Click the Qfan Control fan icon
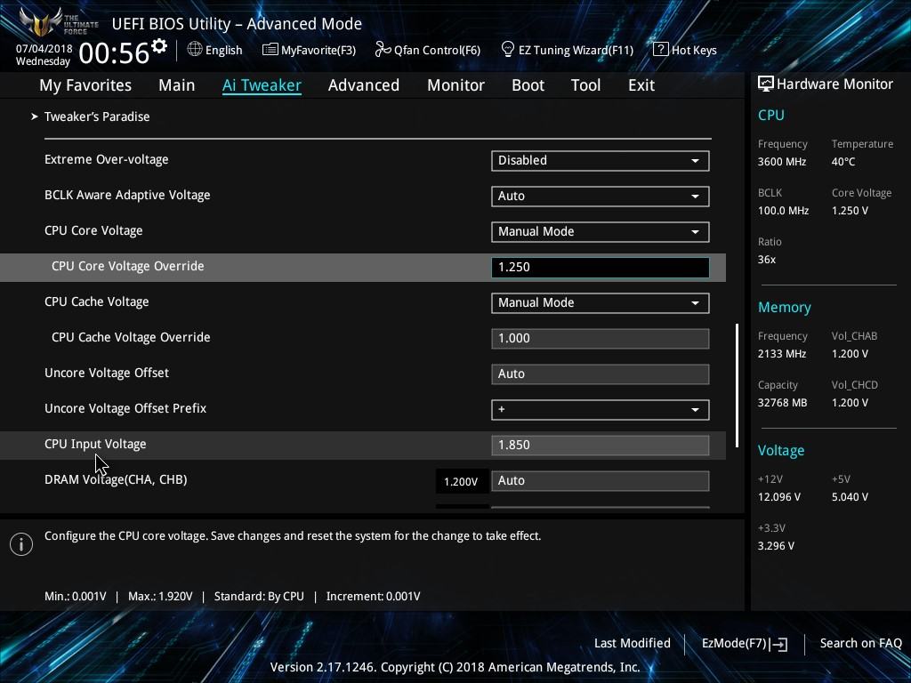The width and height of the screenshot is (911, 683). (383, 50)
